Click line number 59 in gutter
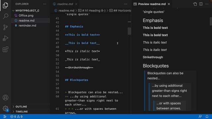Viewport: 212px width, 119px height. click(x=57, y=92)
